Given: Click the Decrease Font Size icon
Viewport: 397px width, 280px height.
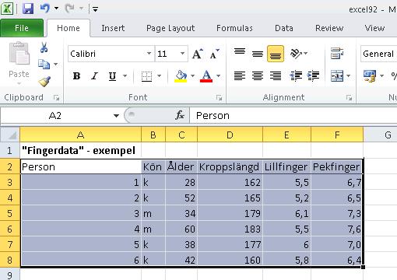Looking at the screenshot, I should (214, 54).
